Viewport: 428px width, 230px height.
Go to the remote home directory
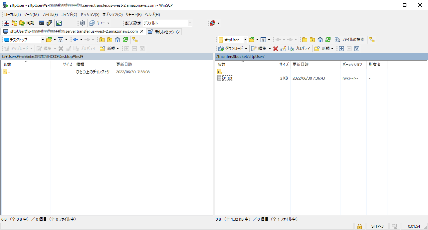320,40
